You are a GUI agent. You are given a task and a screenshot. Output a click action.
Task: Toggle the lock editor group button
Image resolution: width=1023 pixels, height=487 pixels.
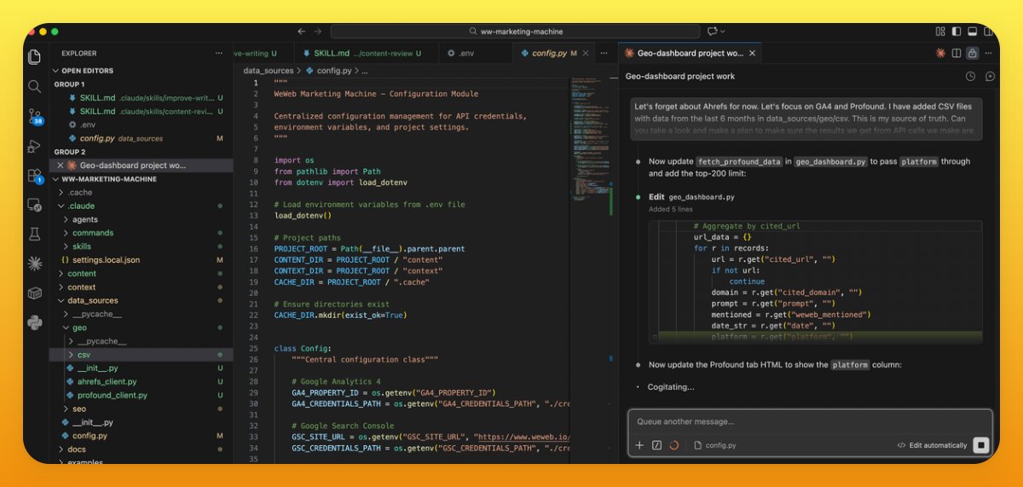(973, 53)
